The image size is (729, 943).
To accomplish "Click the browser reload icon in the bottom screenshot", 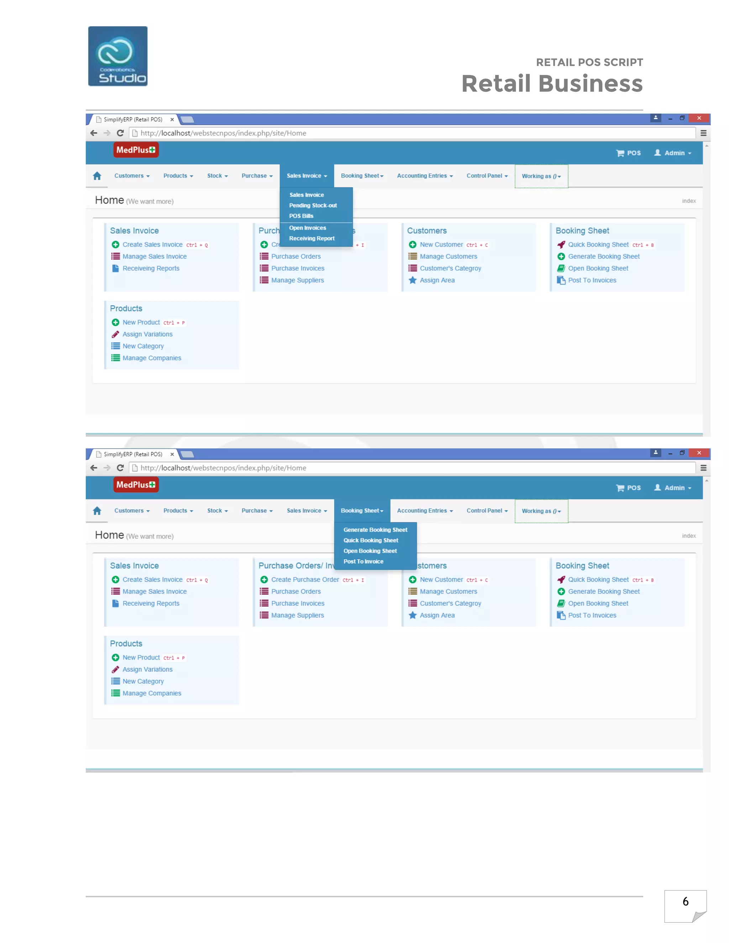I will point(121,468).
